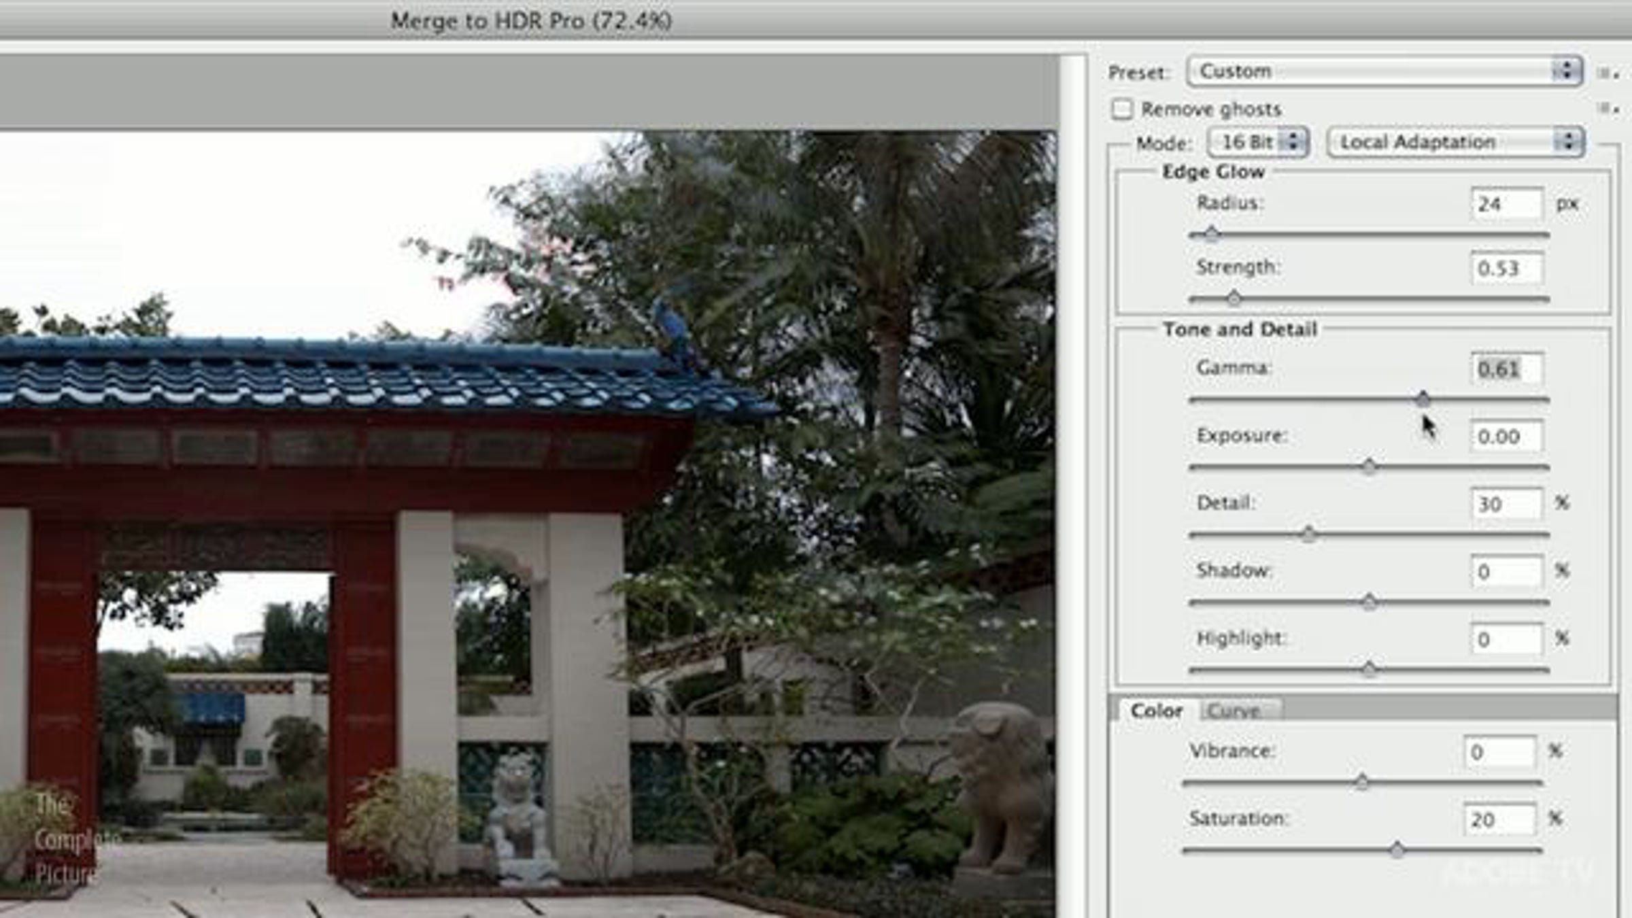This screenshot has width=1632, height=918.
Task: Open the preset options menu icon
Action: tap(1608, 73)
